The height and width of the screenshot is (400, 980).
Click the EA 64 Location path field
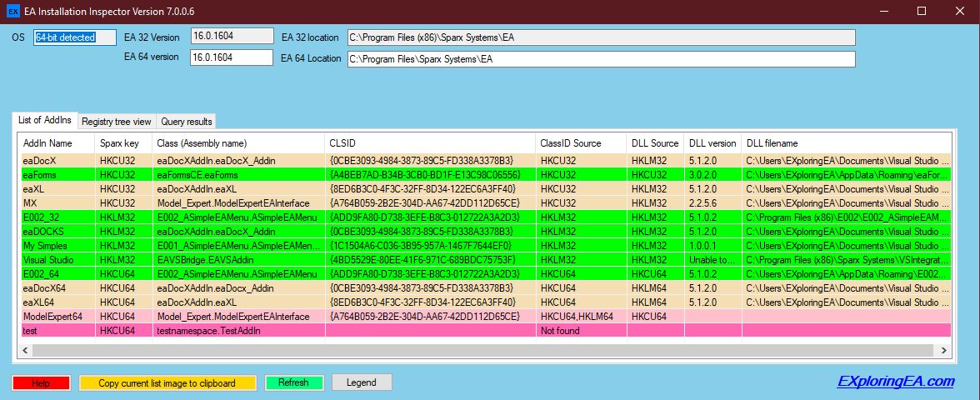600,59
